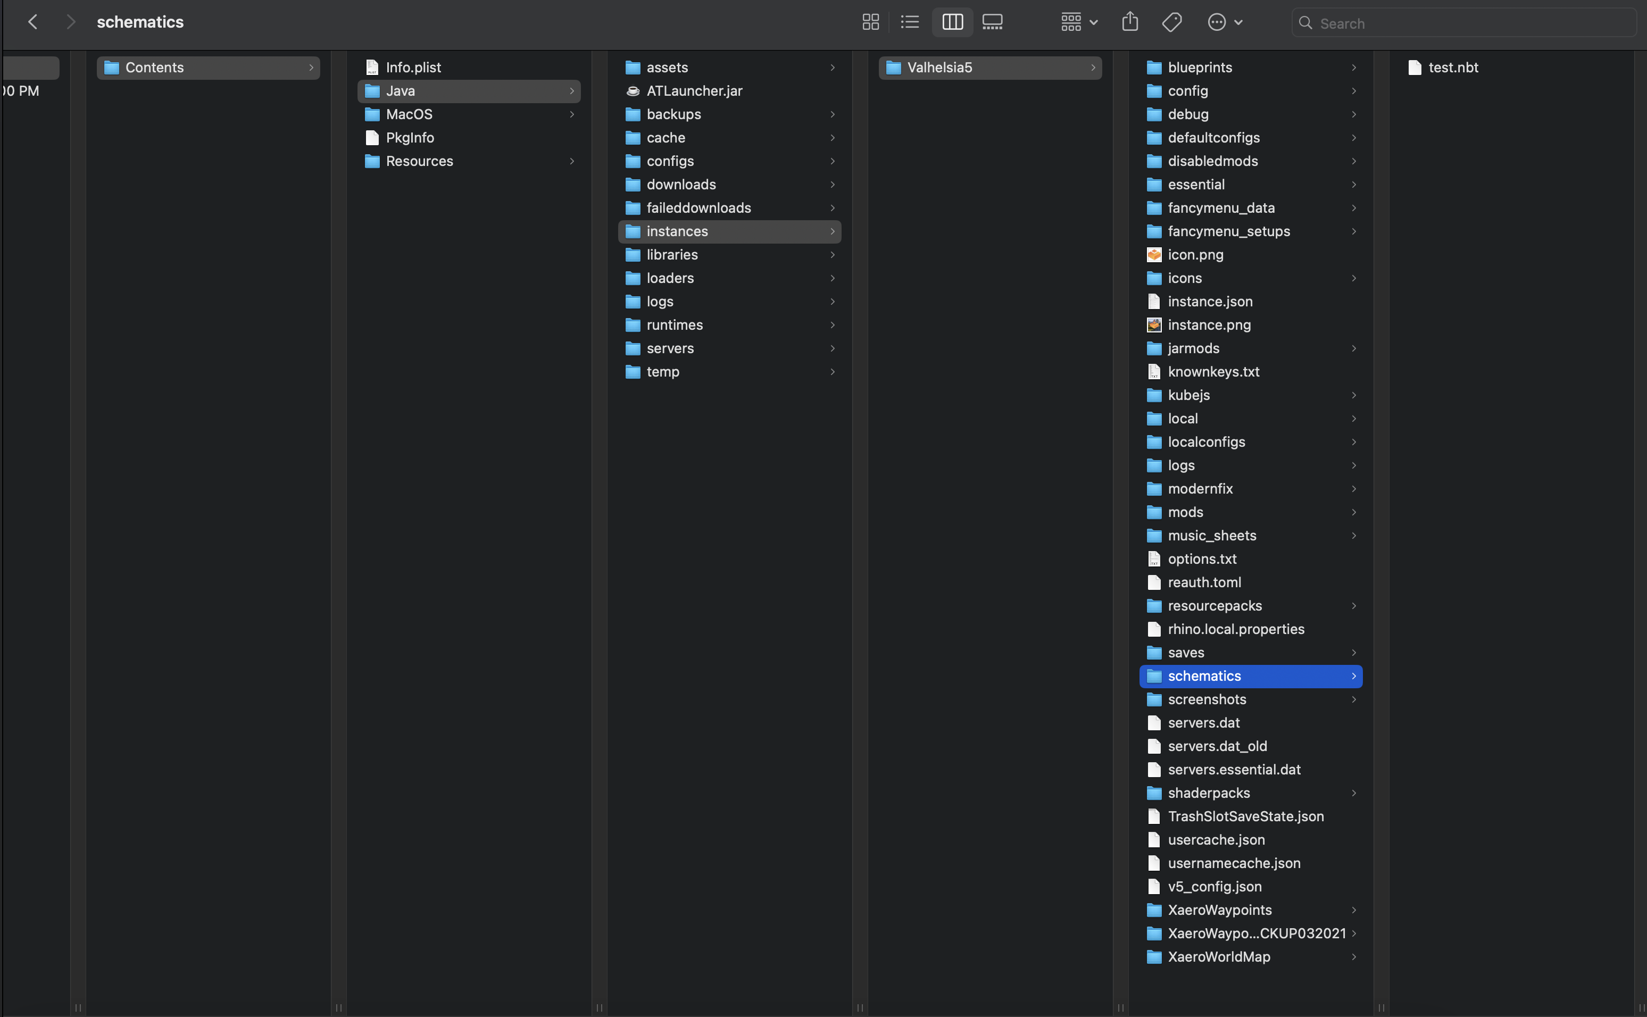1647x1017 pixels.
Task: Select test.nbt in the schematics folder
Action: pos(1453,67)
